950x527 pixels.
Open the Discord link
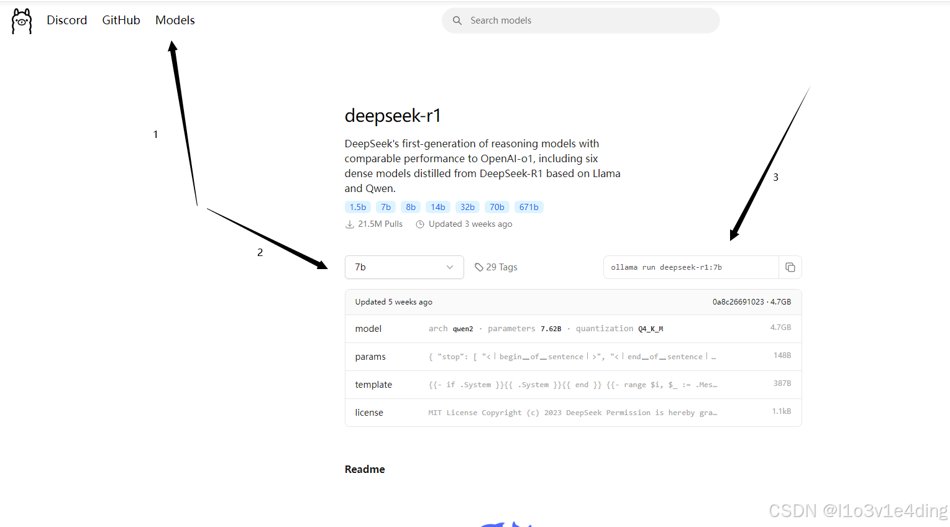67,20
